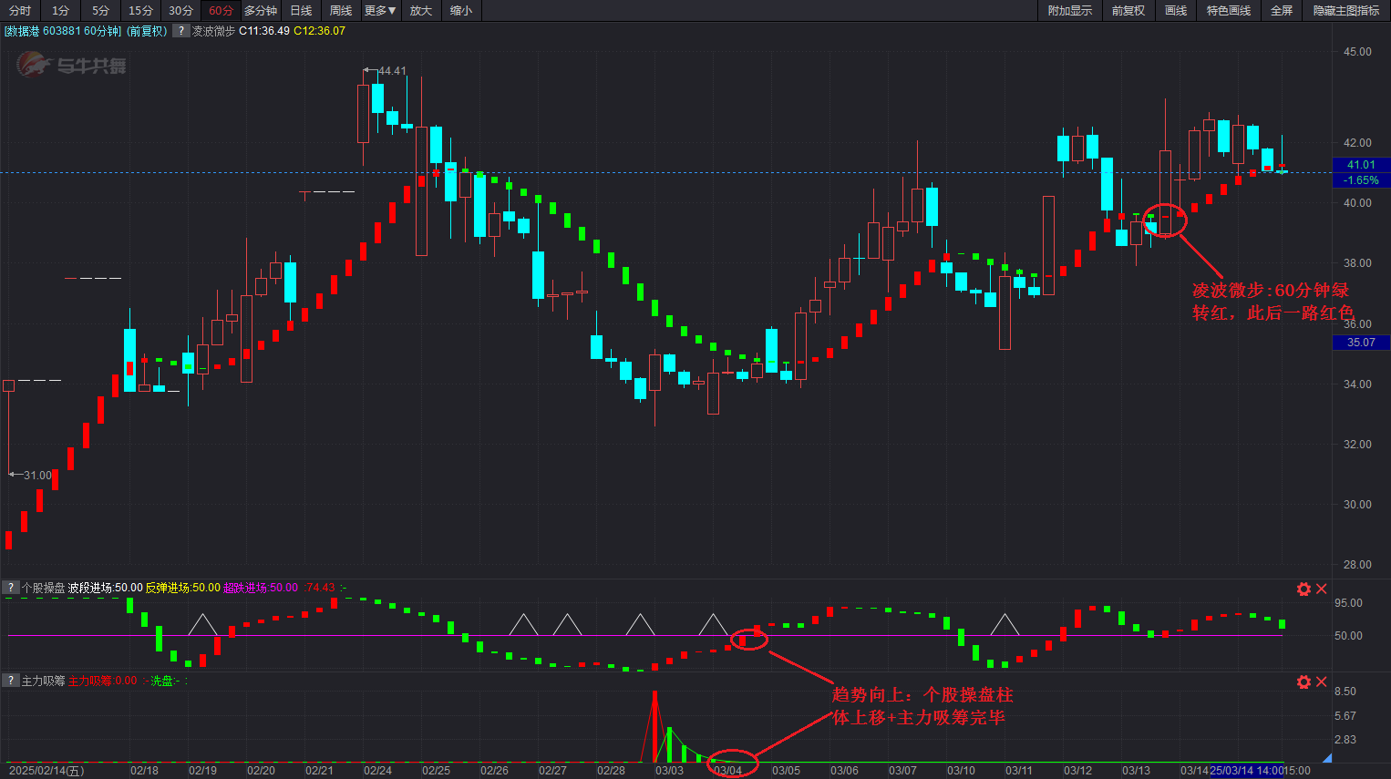Click the 02/19 date on time axis

[x=202, y=771]
